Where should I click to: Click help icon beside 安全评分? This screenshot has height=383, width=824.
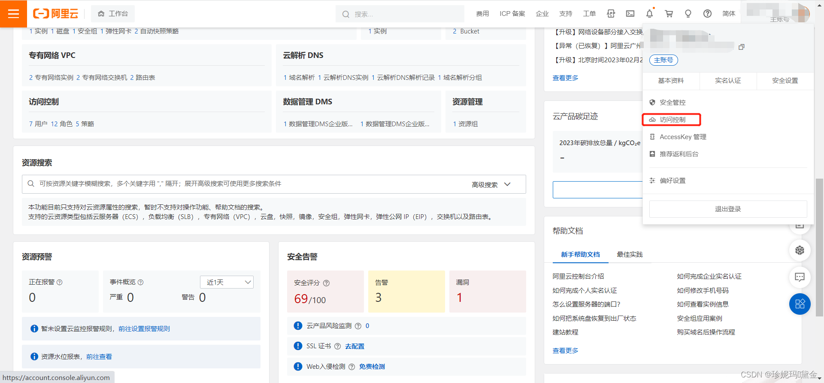coord(326,283)
